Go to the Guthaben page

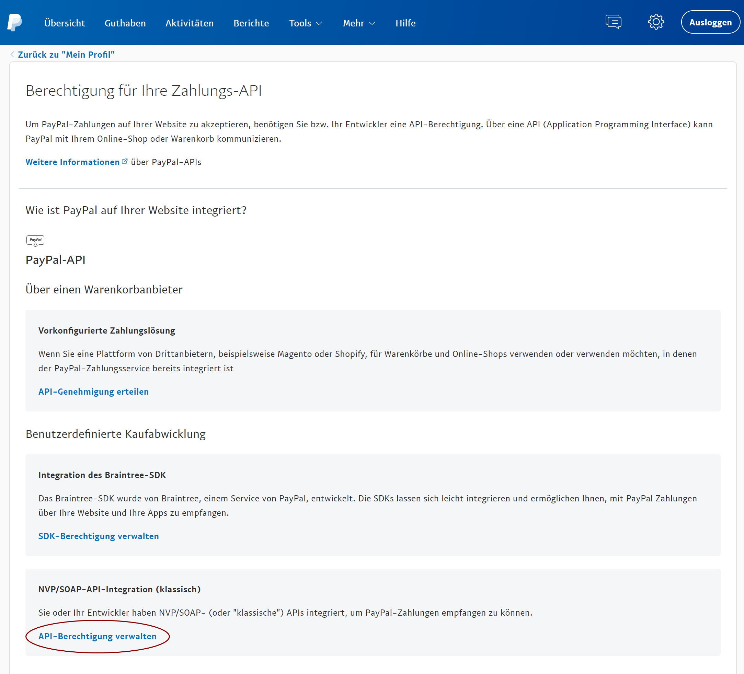pos(125,23)
